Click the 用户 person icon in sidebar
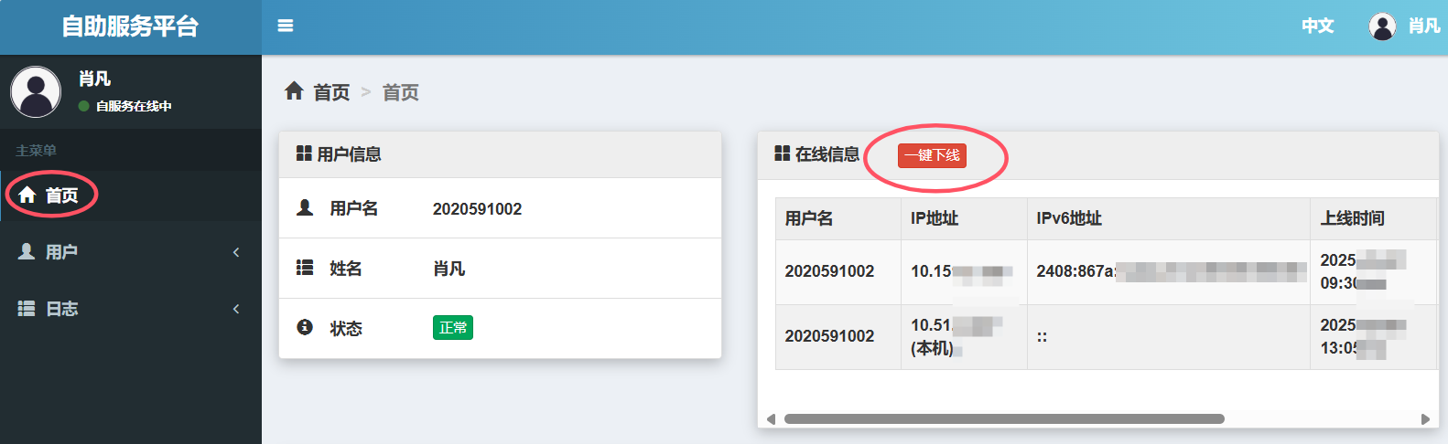Viewport: 1448px width, 444px height. click(27, 251)
